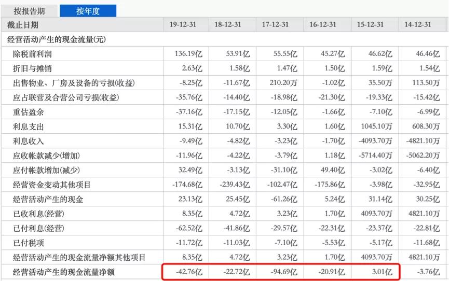Click the -35.76亿 associates share value

pos(189,97)
